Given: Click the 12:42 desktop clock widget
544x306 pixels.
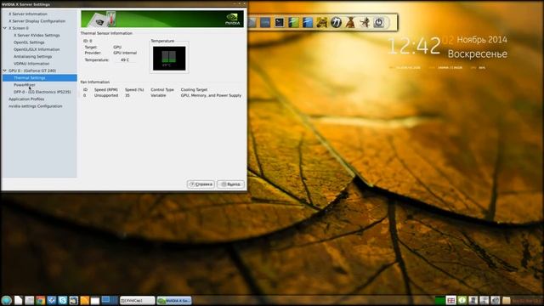Looking at the screenshot, I should click(414, 46).
